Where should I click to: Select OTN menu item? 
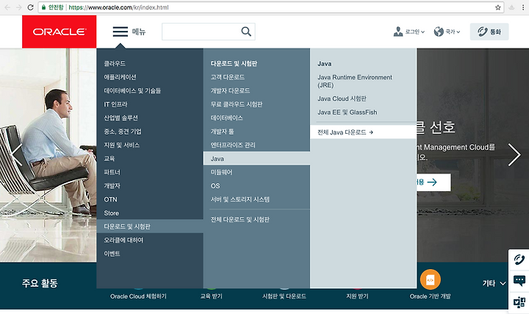(110, 199)
